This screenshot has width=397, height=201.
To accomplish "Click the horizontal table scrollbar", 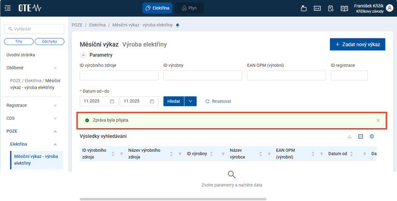I will [173, 199].
